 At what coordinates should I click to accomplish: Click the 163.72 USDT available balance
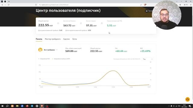coord(69,25)
